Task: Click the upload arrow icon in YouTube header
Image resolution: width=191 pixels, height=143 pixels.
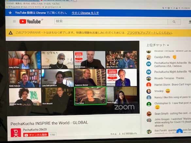Action: 190,22
